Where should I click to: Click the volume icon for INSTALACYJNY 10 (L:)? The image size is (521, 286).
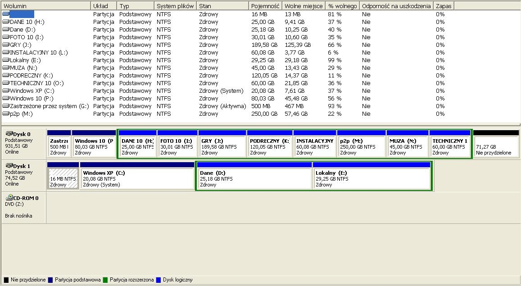tap(6, 53)
